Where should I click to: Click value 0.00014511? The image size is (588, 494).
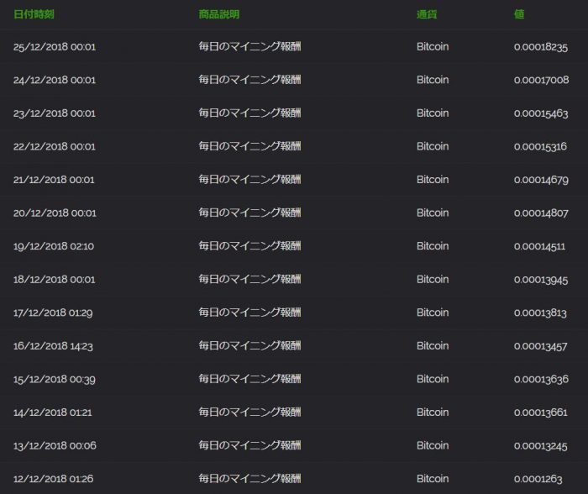pyautogui.click(x=539, y=246)
